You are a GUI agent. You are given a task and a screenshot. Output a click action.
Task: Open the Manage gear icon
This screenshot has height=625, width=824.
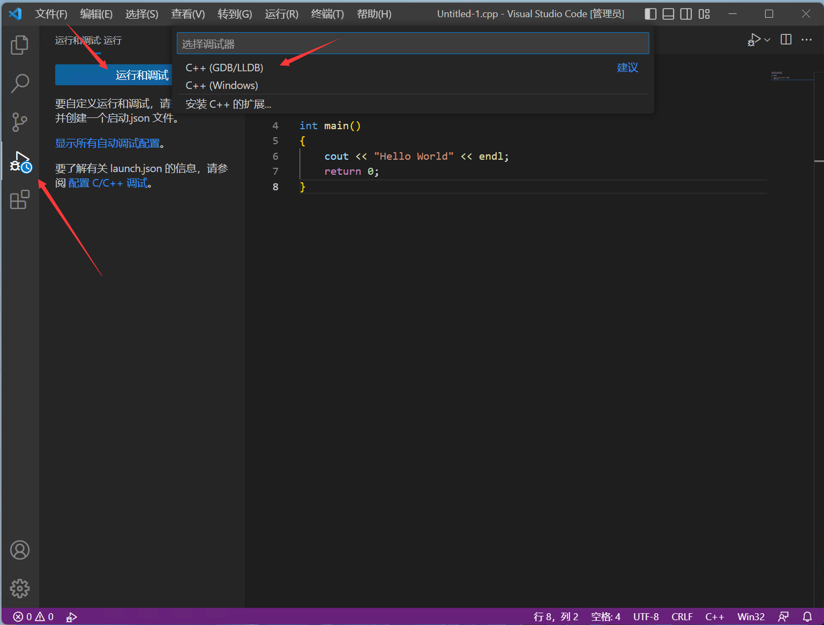pos(20,589)
